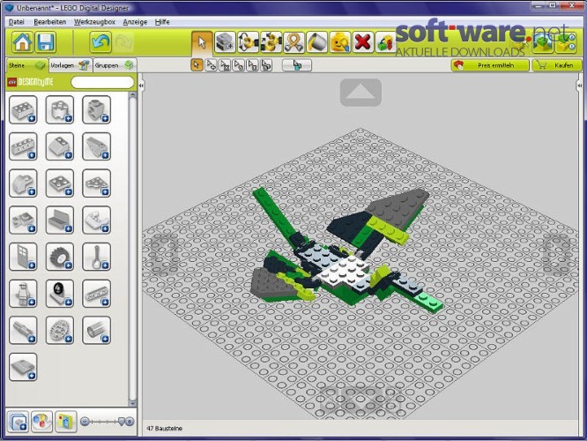Switch to the Vorlagen tab
Viewport: 587px width, 441px height.
[x=71, y=65]
